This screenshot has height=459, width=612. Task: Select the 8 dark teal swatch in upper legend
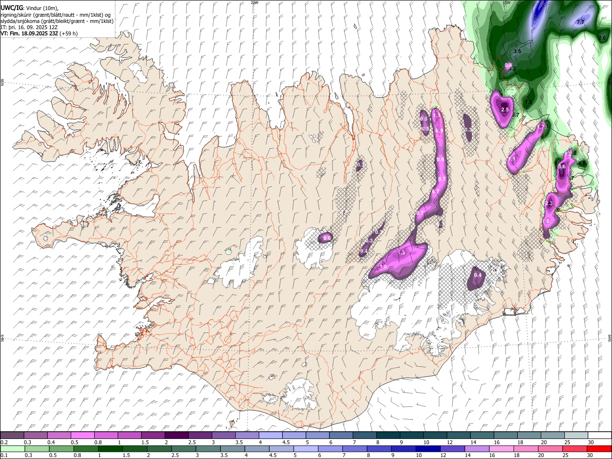tap(387, 435)
